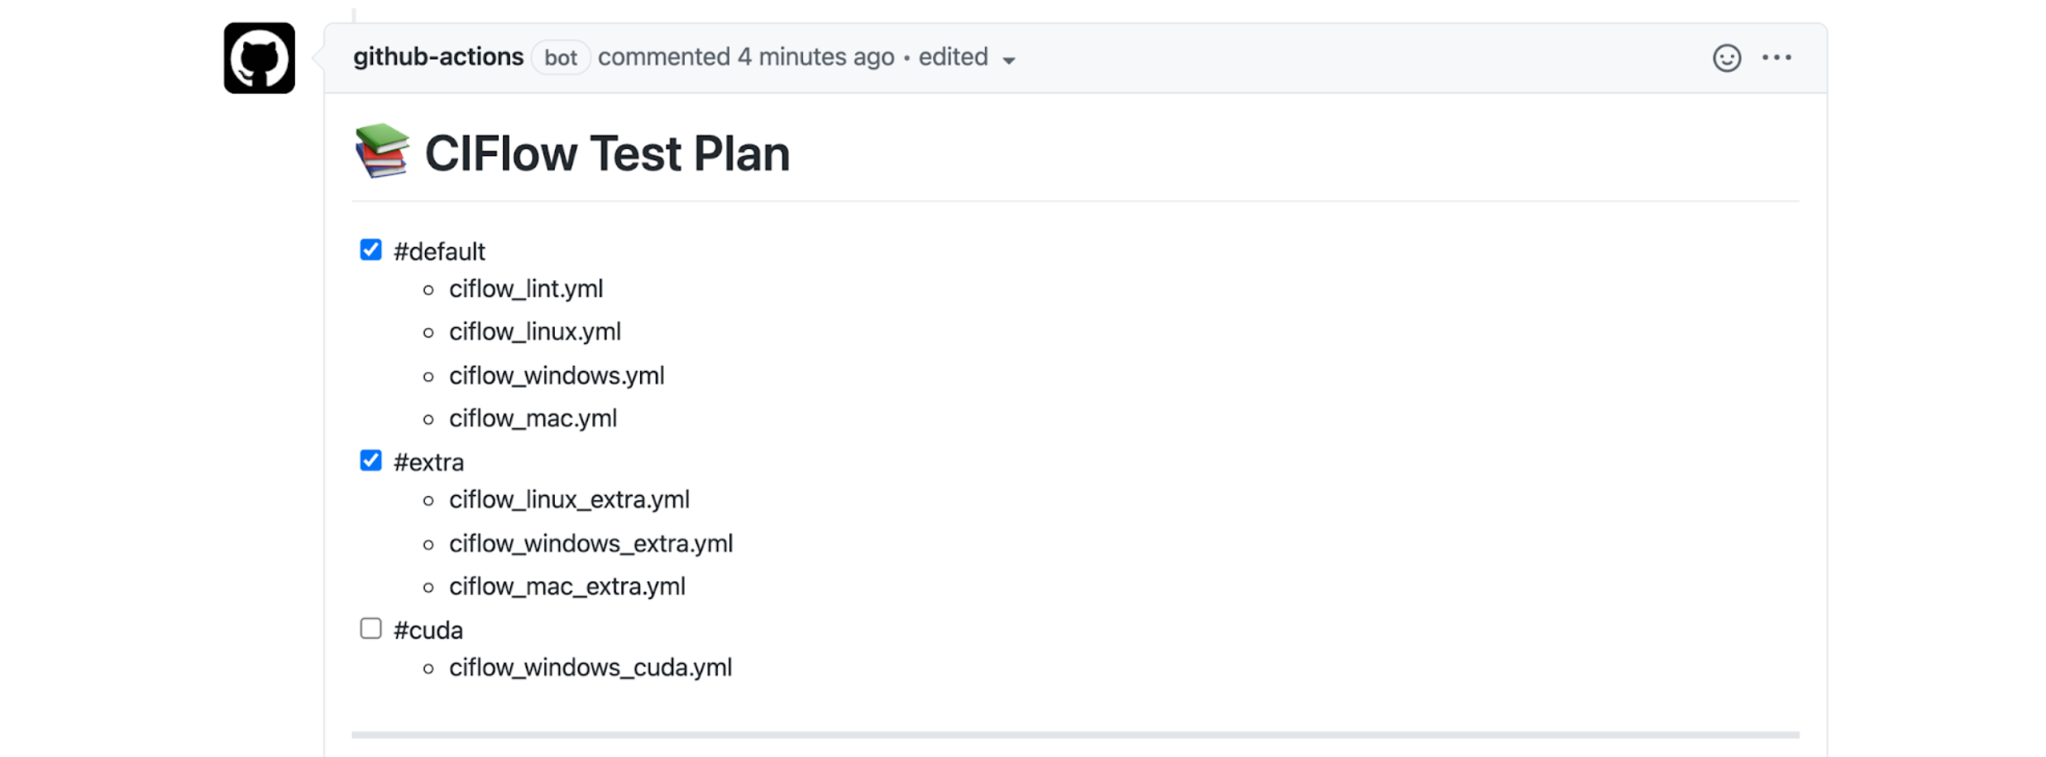The image size is (2046, 757).
Task: Click the github-actions avatar icon
Action: (x=257, y=59)
